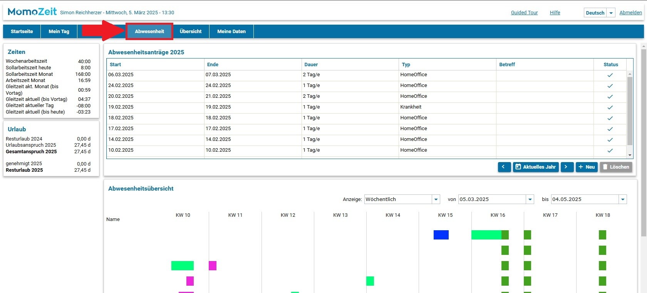Click status checkmark of the Krankheit row
This screenshot has height=293, width=647.
[610, 107]
